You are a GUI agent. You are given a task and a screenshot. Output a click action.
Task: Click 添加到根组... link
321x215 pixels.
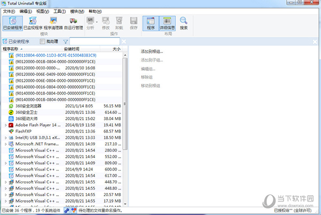(x=152, y=51)
